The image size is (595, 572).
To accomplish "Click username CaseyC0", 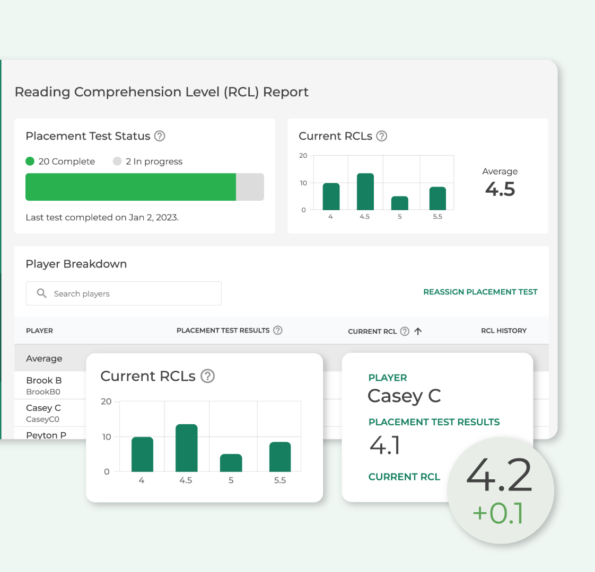I will [x=42, y=419].
